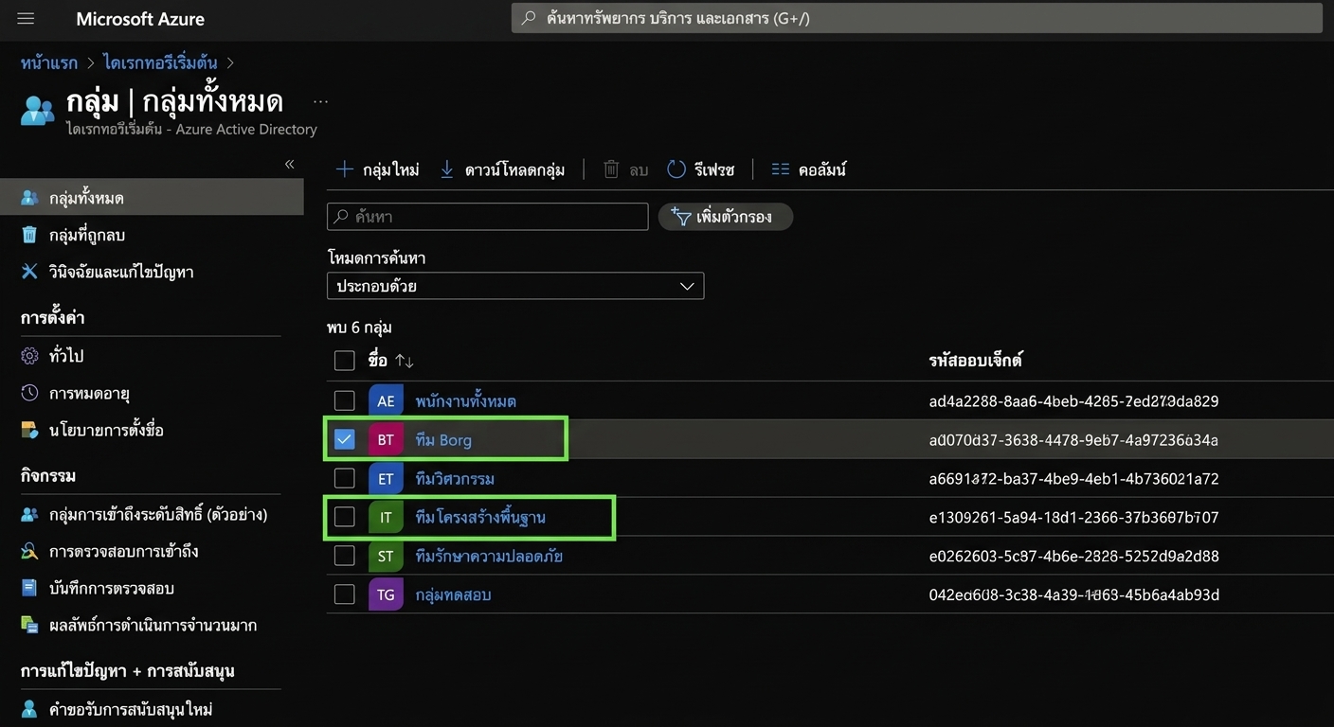Click the gear icon beside ทั่วไป

click(30, 356)
